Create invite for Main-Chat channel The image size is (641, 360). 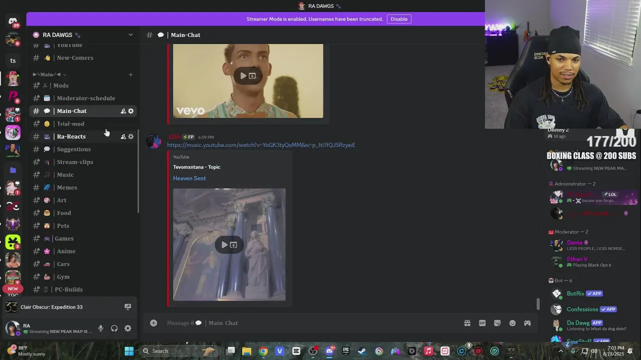pyautogui.click(x=123, y=111)
